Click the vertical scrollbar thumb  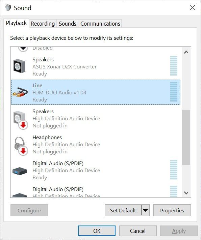(186, 138)
